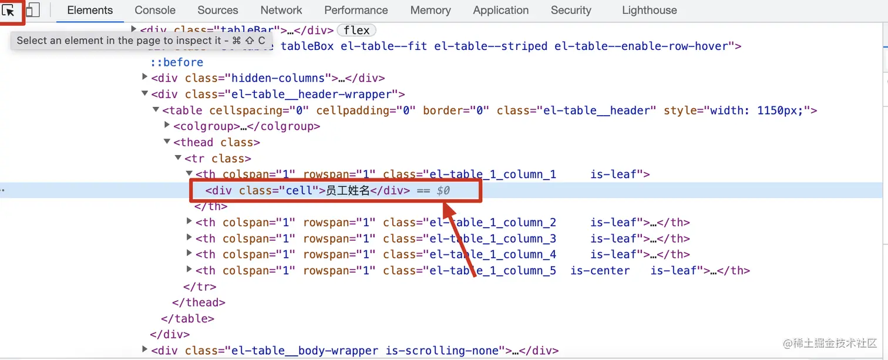Select the th line with is-center class

(x=473, y=271)
